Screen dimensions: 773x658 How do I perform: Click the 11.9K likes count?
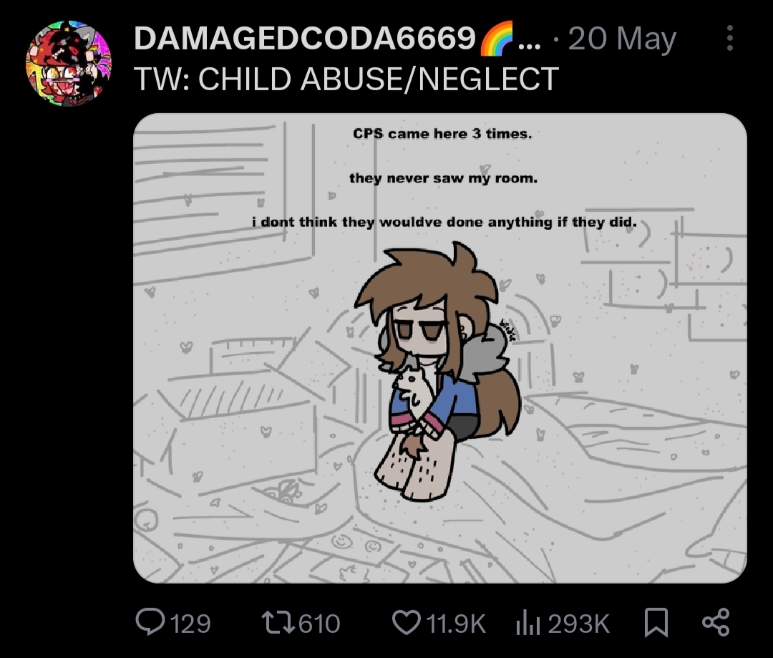pyautogui.click(x=455, y=623)
